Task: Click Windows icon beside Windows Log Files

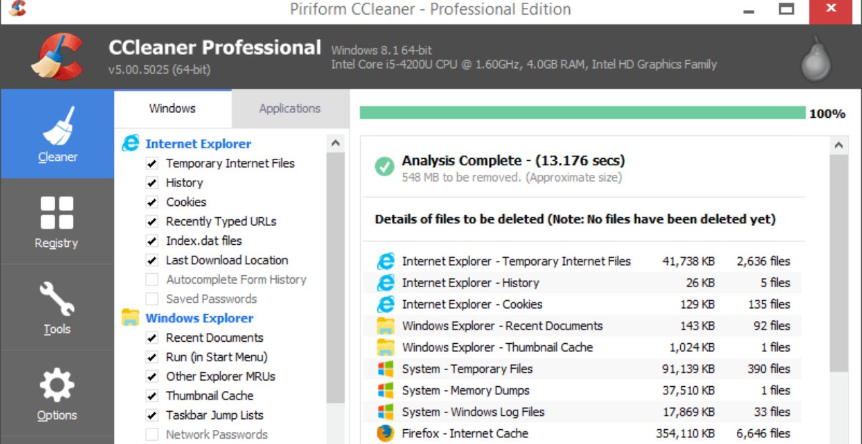Action: coord(385,412)
